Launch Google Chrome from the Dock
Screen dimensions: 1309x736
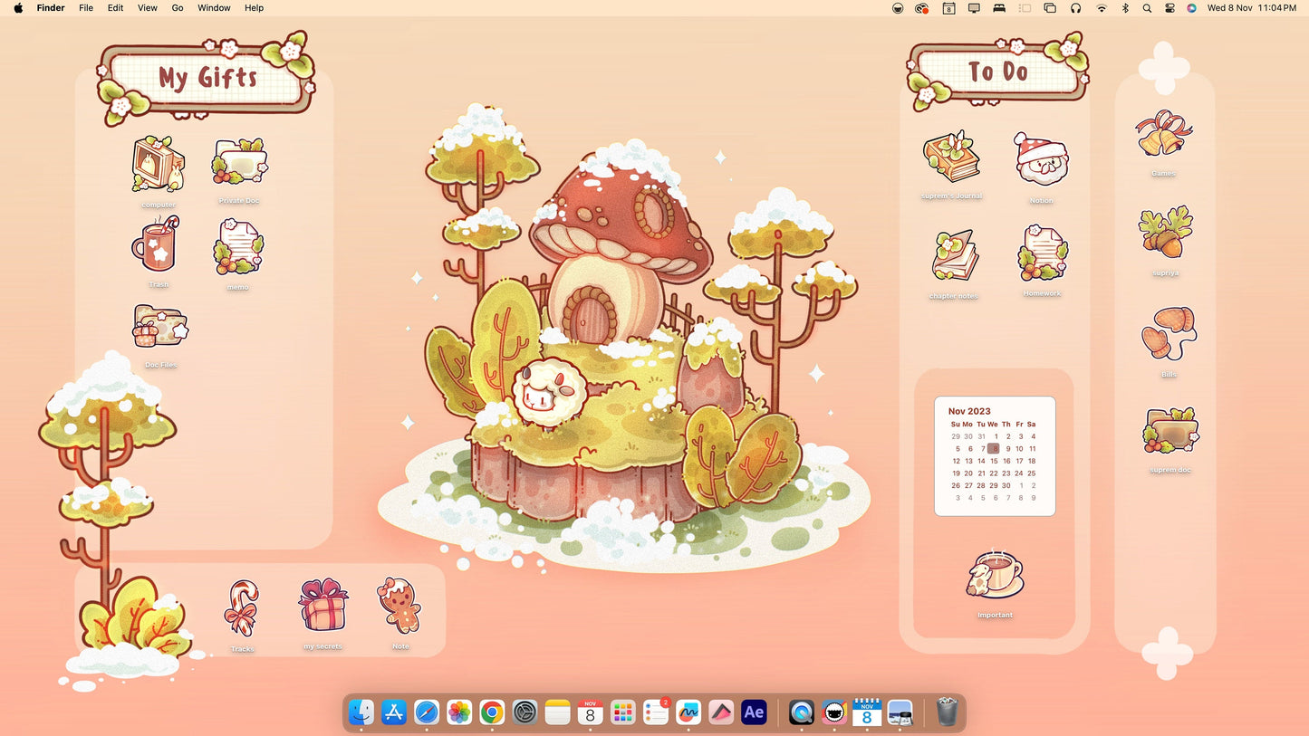(491, 712)
